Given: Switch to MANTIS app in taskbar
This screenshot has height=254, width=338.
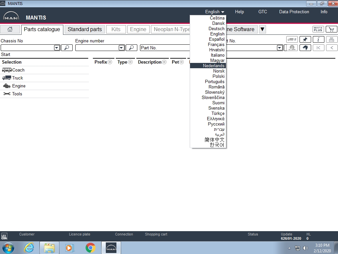Looking at the screenshot, I should (111, 248).
